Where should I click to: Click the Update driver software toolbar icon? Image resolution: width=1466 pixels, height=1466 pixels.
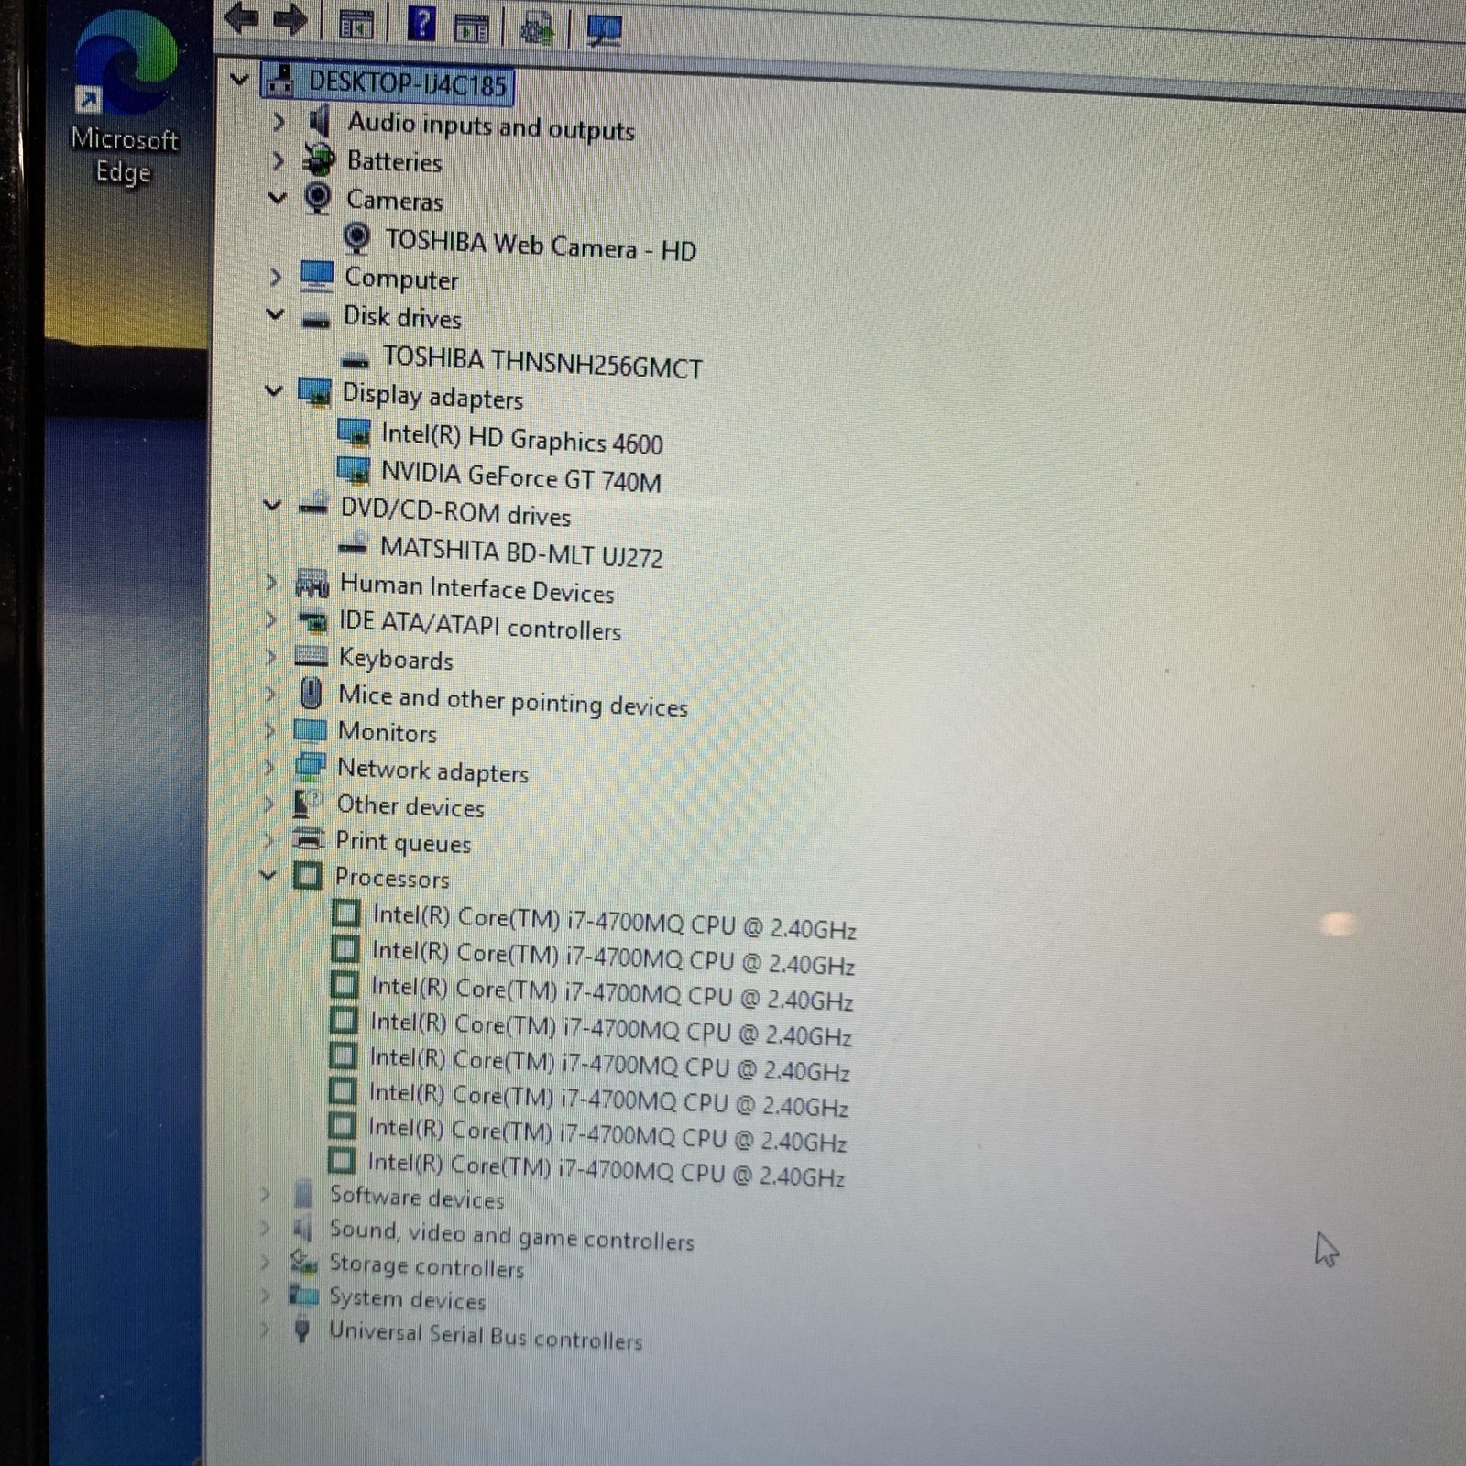pos(537,29)
